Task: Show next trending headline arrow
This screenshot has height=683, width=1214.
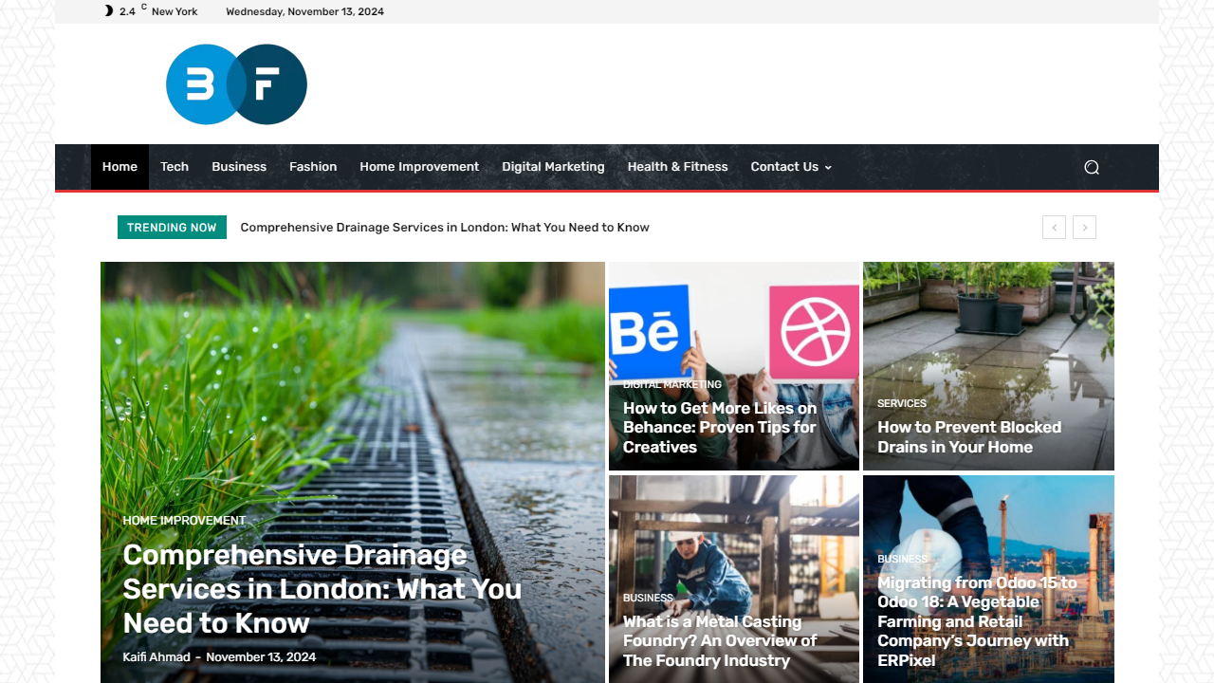Action: [x=1085, y=227]
